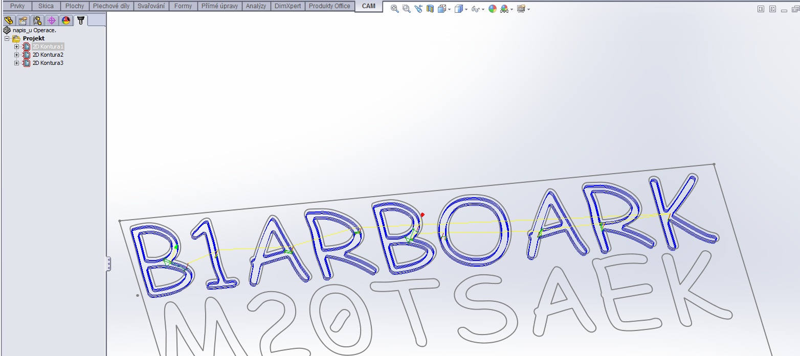This screenshot has width=800, height=356.
Task: Click the side panel collapse handle
Action: click(108, 264)
